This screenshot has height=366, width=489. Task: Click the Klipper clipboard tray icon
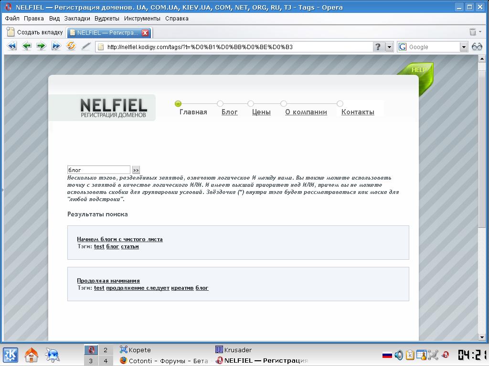[410, 355]
